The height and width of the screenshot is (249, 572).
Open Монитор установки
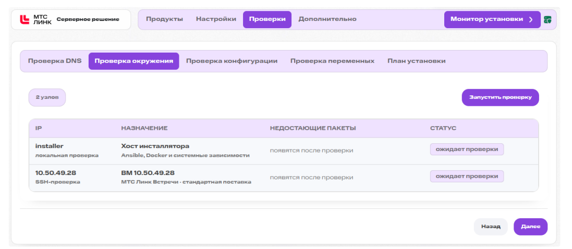coord(492,19)
